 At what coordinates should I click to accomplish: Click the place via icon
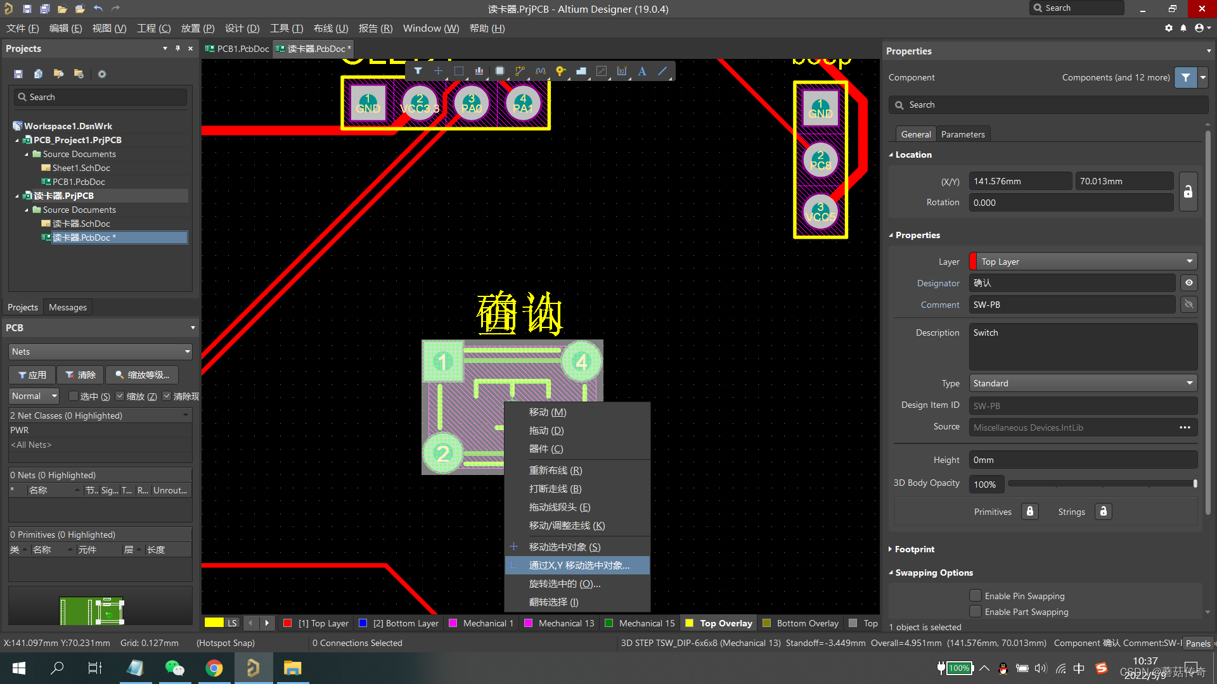tap(560, 71)
